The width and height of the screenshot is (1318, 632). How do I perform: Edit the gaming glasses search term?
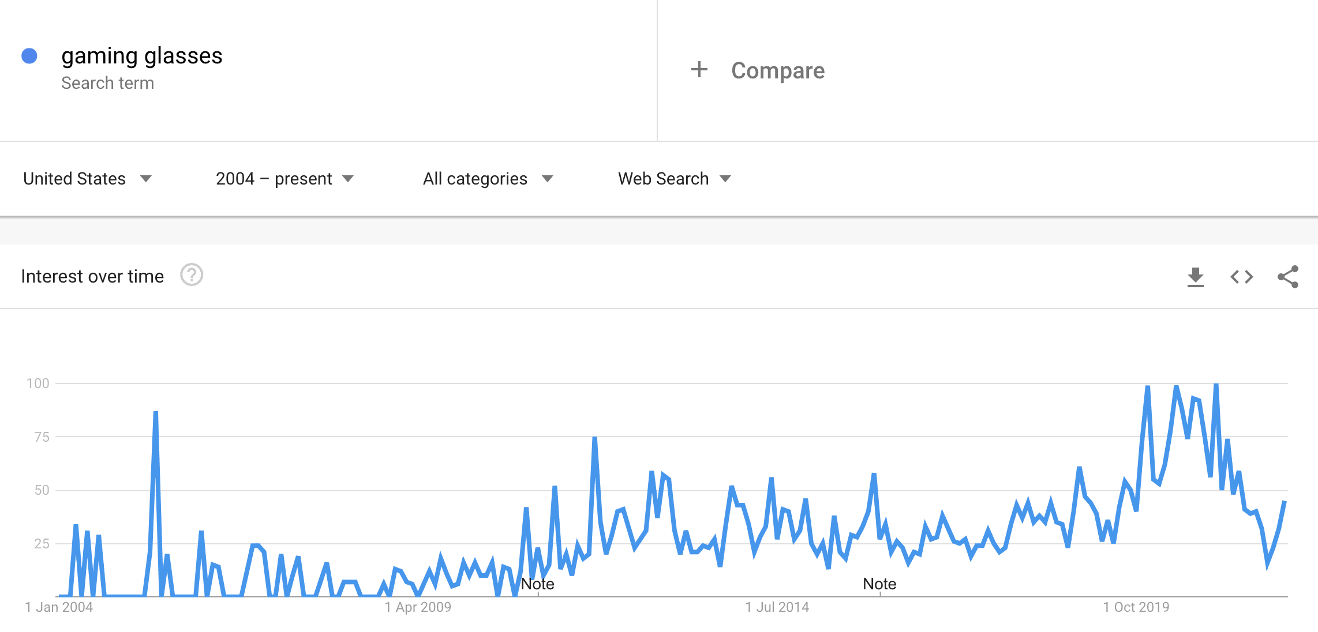[141, 56]
